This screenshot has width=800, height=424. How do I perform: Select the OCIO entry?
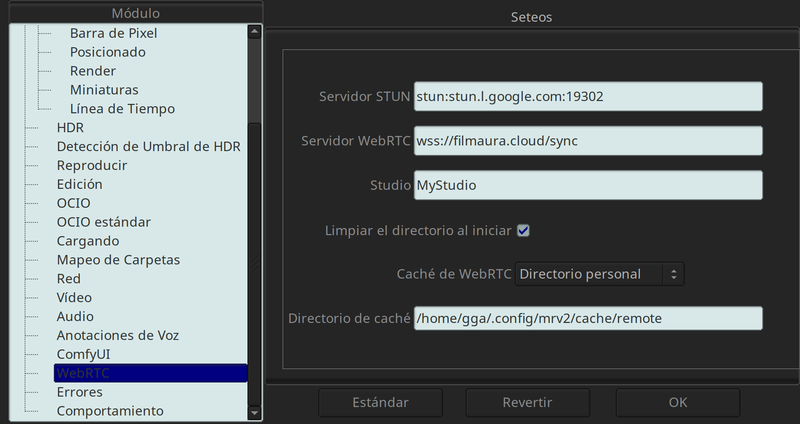pyautogui.click(x=73, y=203)
